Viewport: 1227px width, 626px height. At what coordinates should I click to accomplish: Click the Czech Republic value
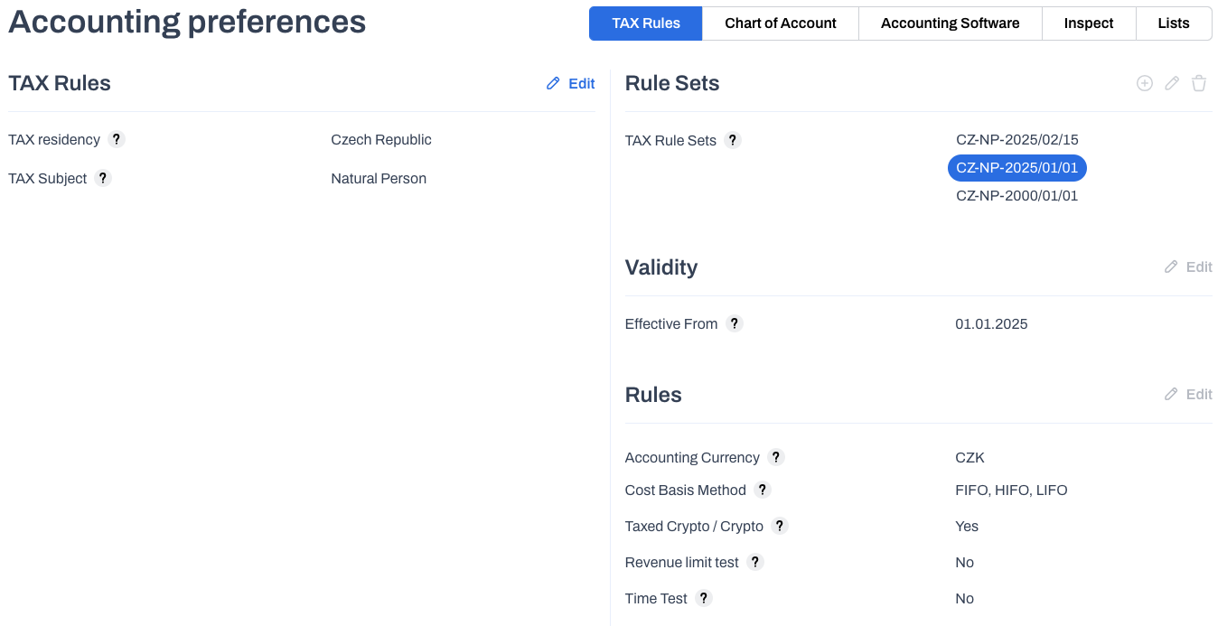pos(381,140)
